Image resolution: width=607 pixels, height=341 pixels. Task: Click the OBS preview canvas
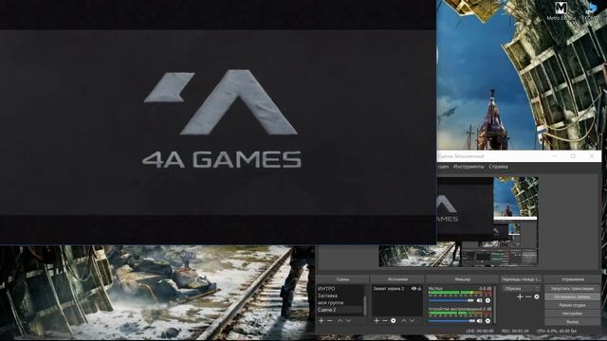pyautogui.click(x=458, y=222)
